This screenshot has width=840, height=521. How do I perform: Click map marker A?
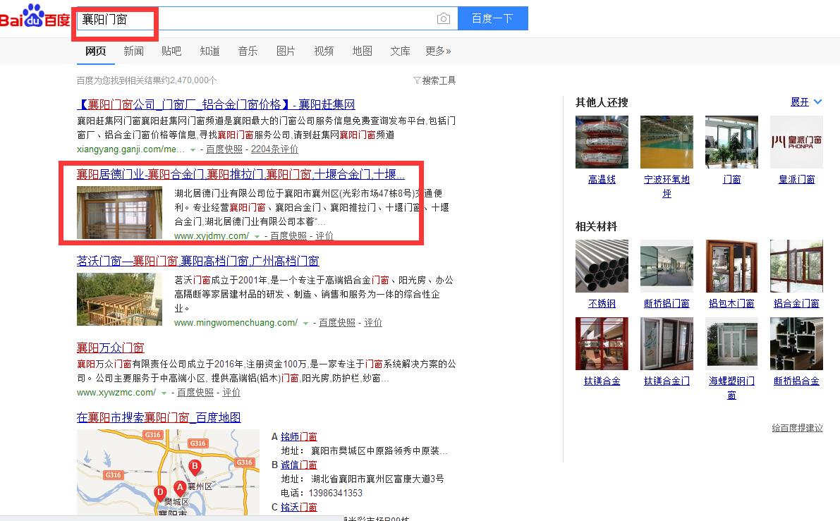pos(180,488)
